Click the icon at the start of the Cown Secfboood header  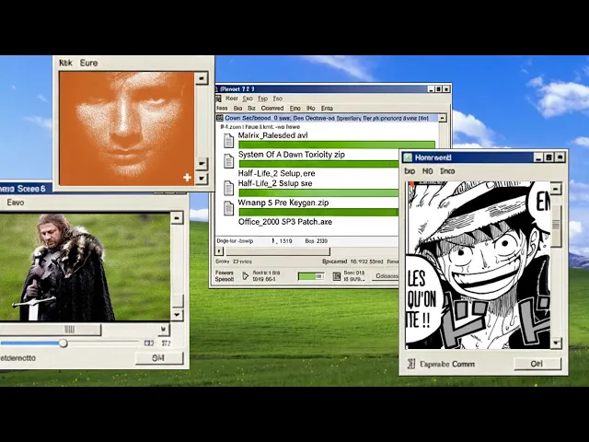[x=220, y=118]
